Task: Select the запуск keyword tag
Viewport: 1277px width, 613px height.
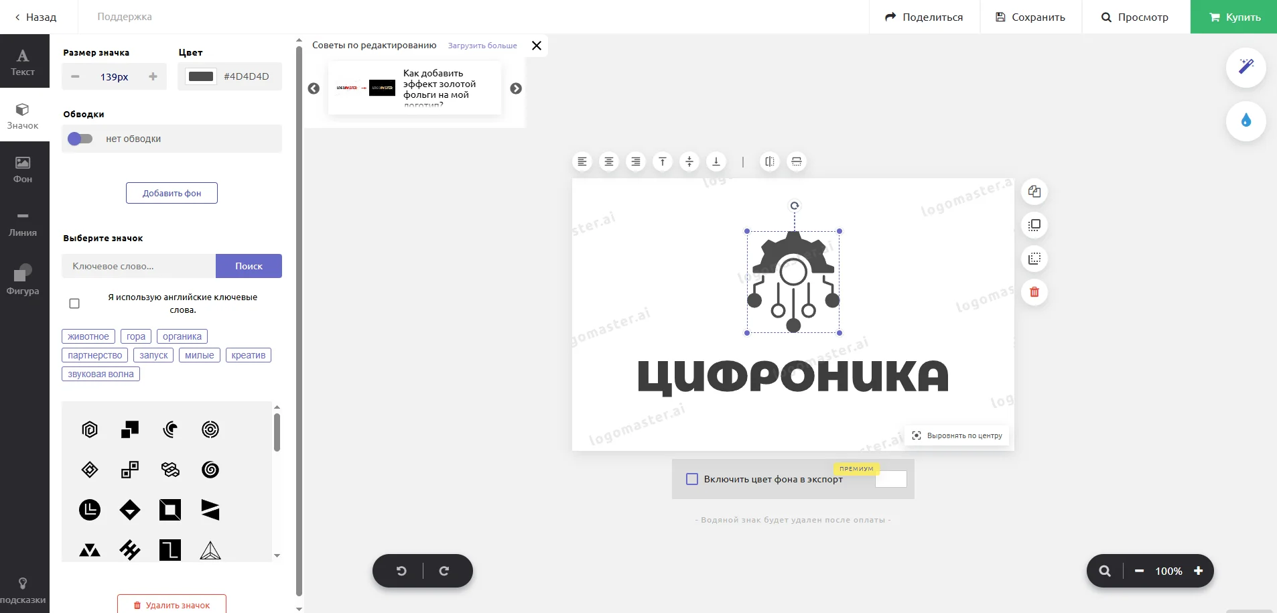Action: coord(153,355)
